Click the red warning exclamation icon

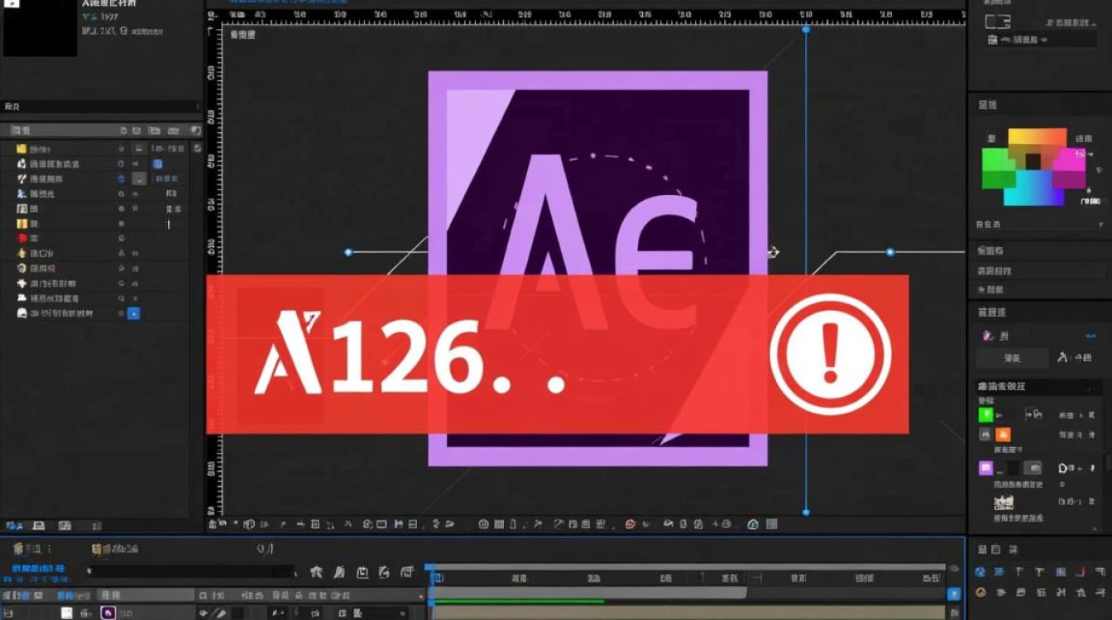pyautogui.click(x=830, y=354)
